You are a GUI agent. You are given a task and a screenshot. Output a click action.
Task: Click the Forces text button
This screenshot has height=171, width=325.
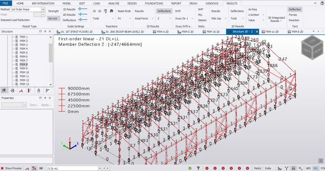coord(292,15)
